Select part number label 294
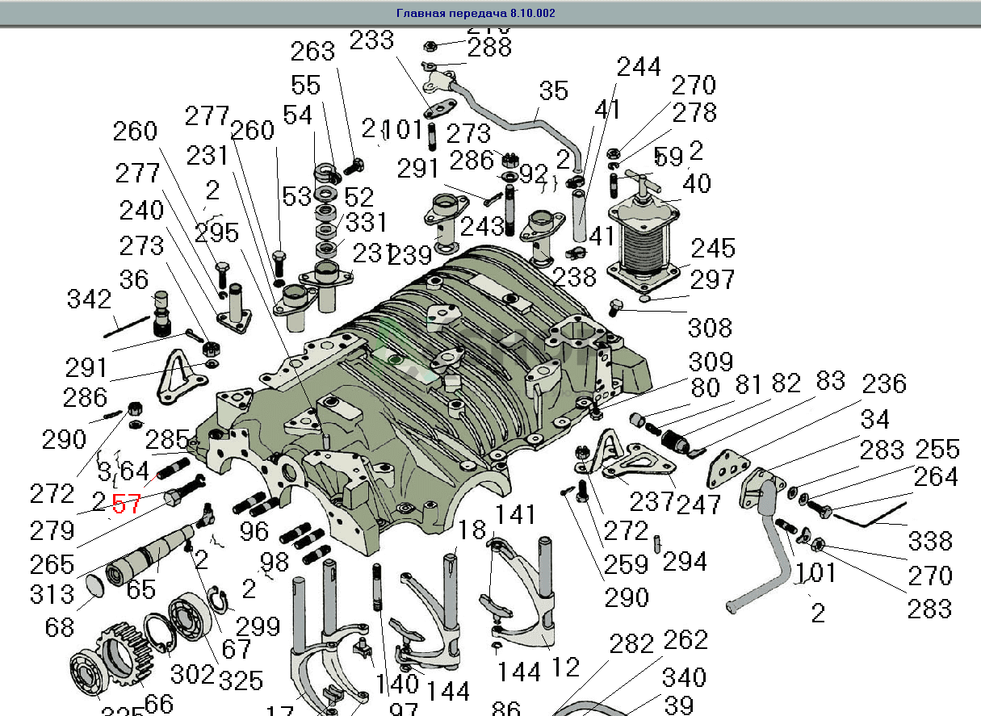 684,561
